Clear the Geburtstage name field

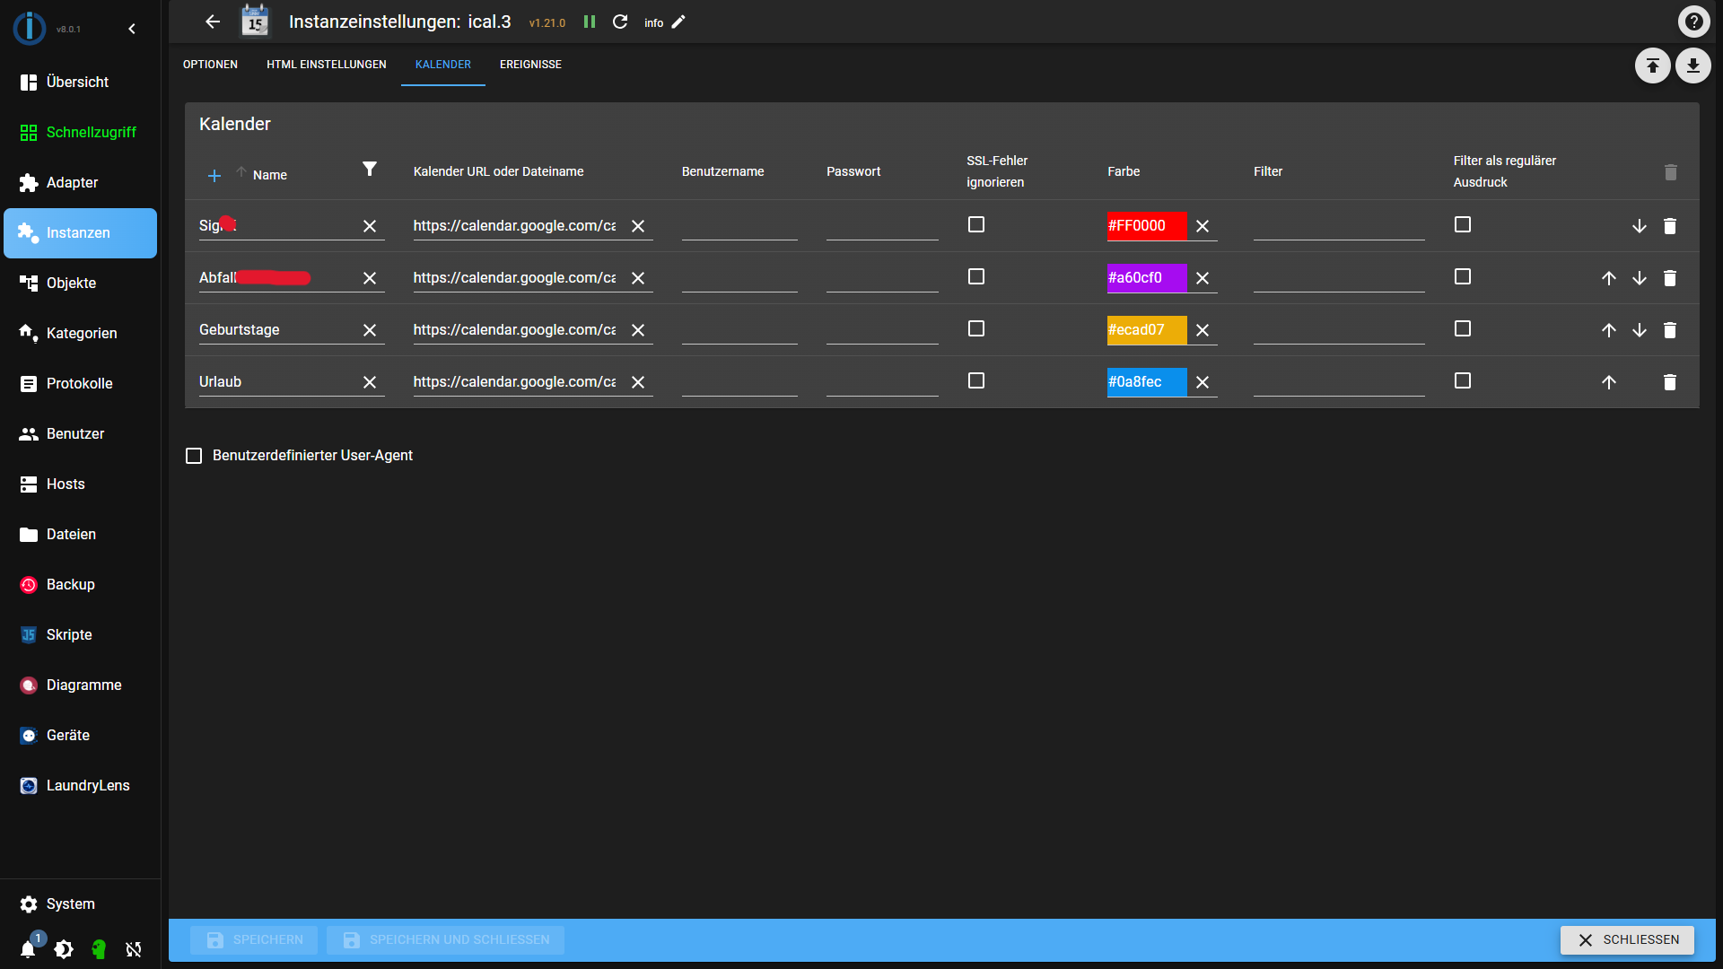[370, 330]
